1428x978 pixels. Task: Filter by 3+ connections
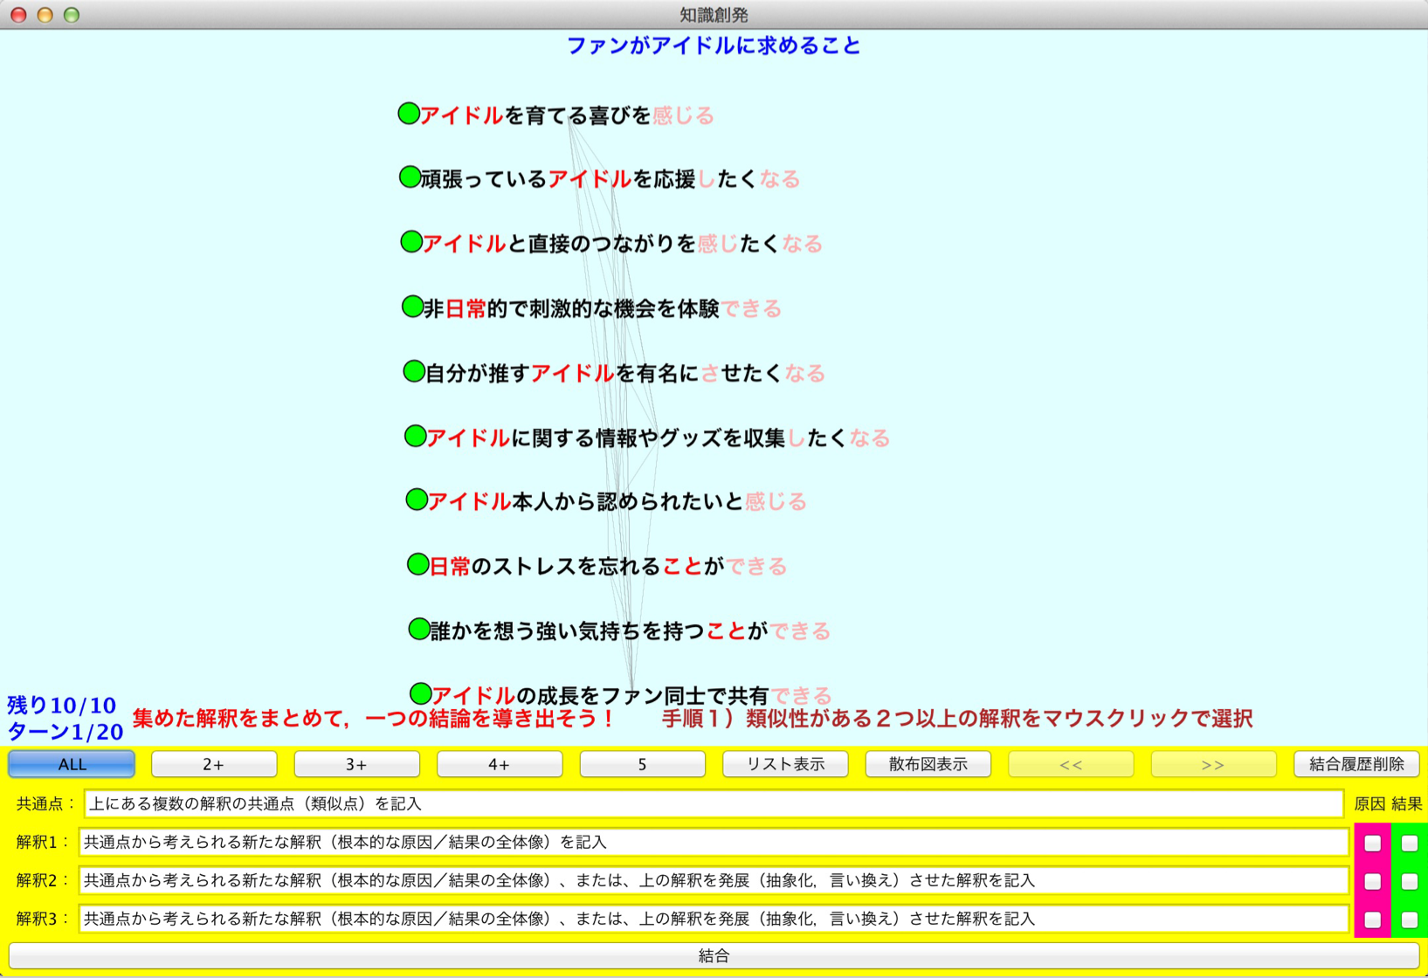click(356, 764)
